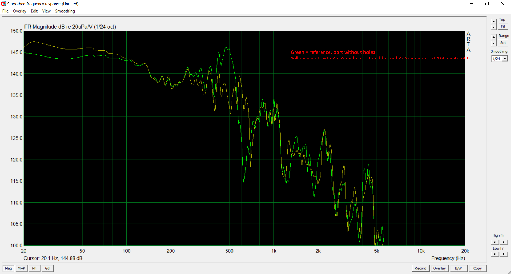511x274 pixels.
Task: Open the View menu
Action: pyautogui.click(x=46, y=11)
